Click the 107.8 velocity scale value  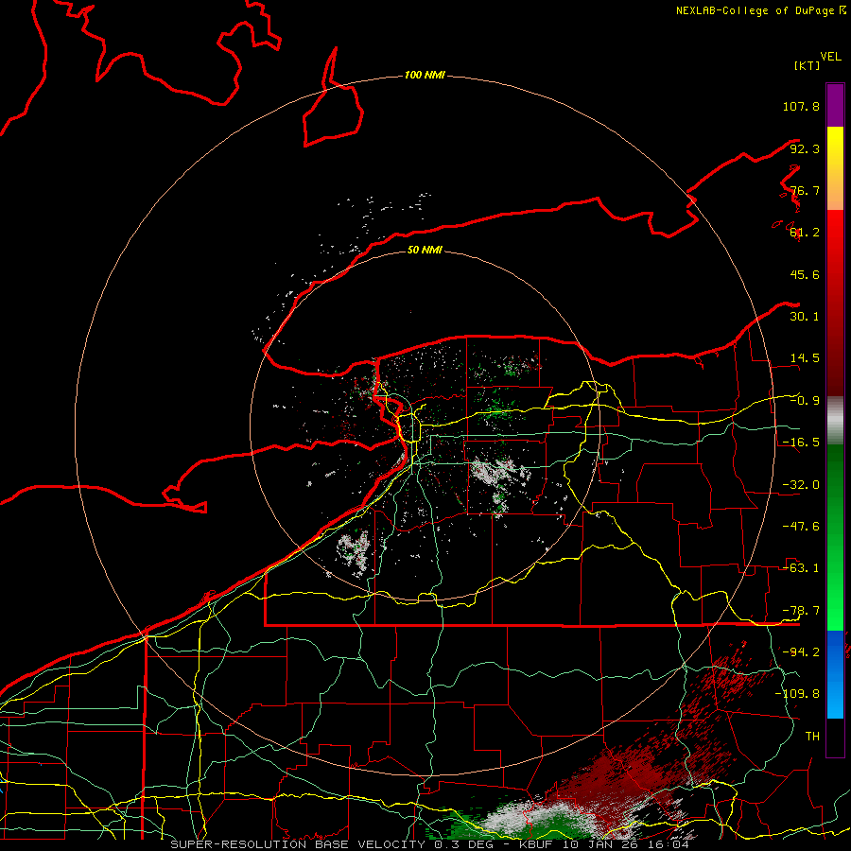coord(801,106)
